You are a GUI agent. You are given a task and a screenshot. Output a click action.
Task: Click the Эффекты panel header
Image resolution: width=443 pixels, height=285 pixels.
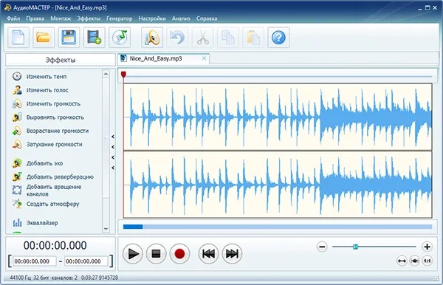[61, 60]
